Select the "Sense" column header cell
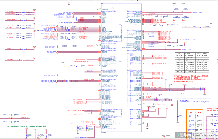The height and width of the screenshot is (139, 218). pyautogui.click(x=190, y=54)
